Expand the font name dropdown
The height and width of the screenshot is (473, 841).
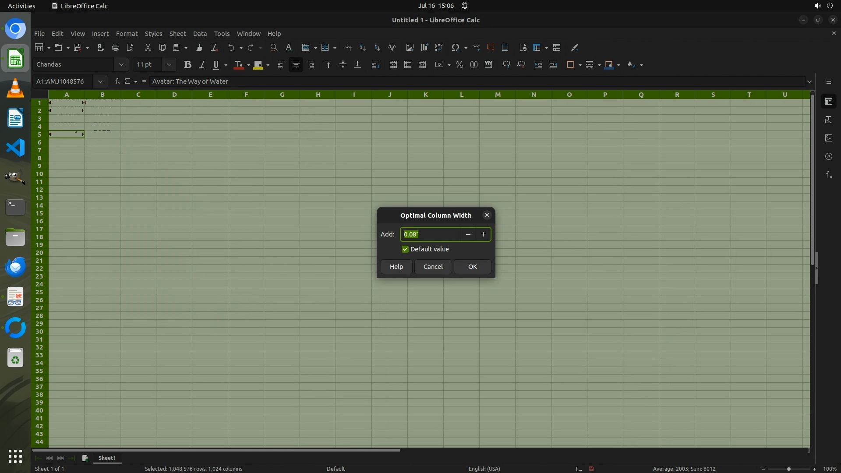click(x=121, y=65)
